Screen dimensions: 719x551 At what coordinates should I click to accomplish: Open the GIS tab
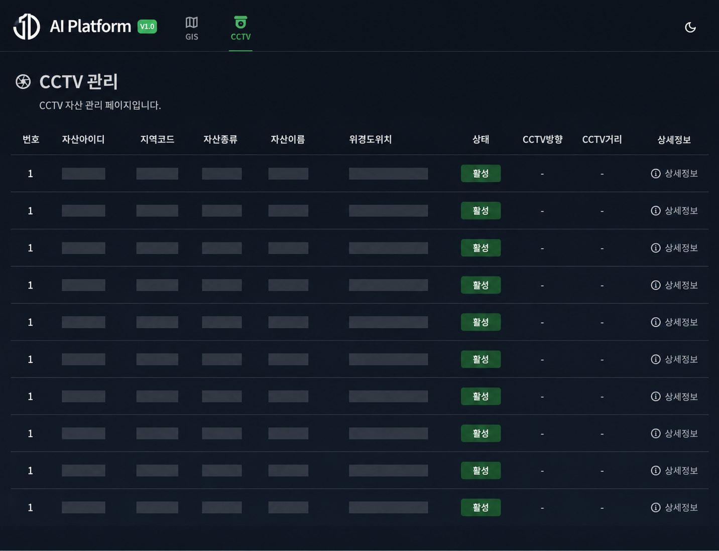click(191, 29)
